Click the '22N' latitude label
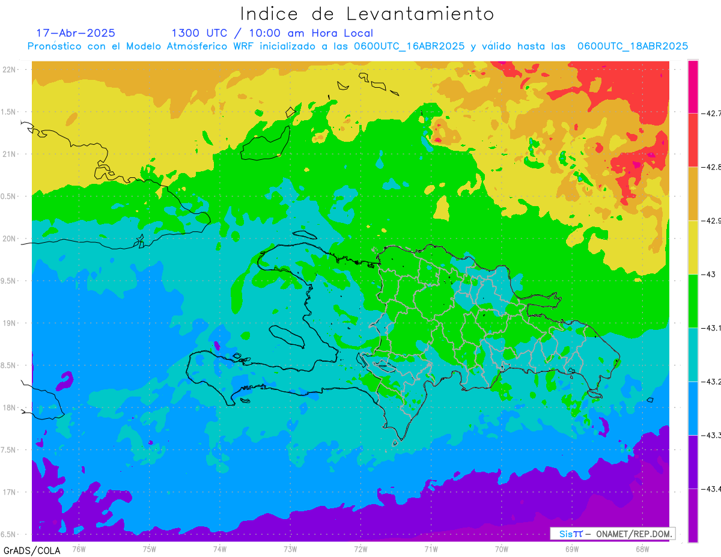Viewport: 721px width, 557px height. (9, 70)
